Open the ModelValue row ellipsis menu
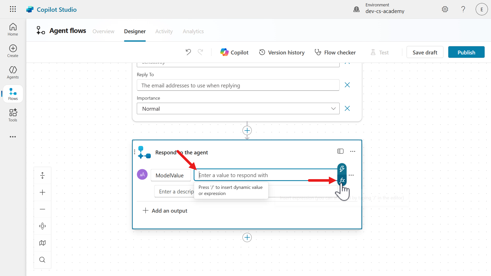The image size is (491, 276). 351,175
